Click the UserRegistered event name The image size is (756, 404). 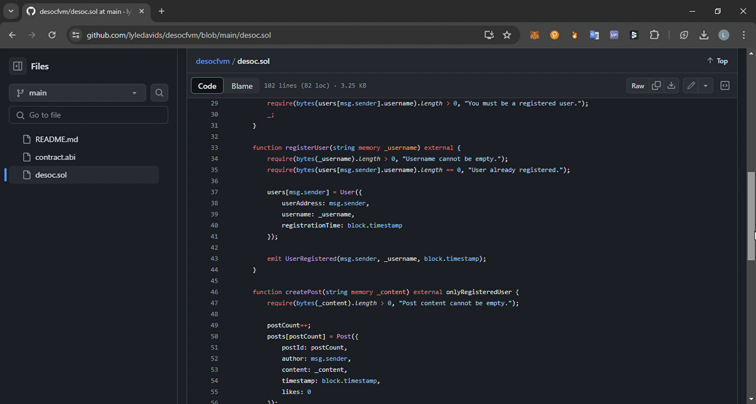click(310, 259)
